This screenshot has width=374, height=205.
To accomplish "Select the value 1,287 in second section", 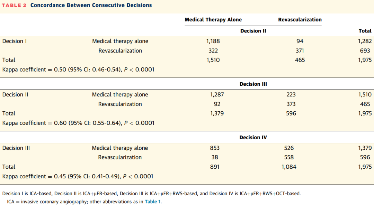I will point(217,94).
